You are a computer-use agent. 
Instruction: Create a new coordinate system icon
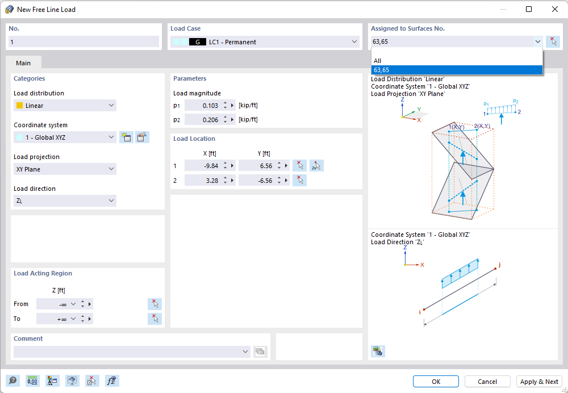pyautogui.click(x=127, y=137)
